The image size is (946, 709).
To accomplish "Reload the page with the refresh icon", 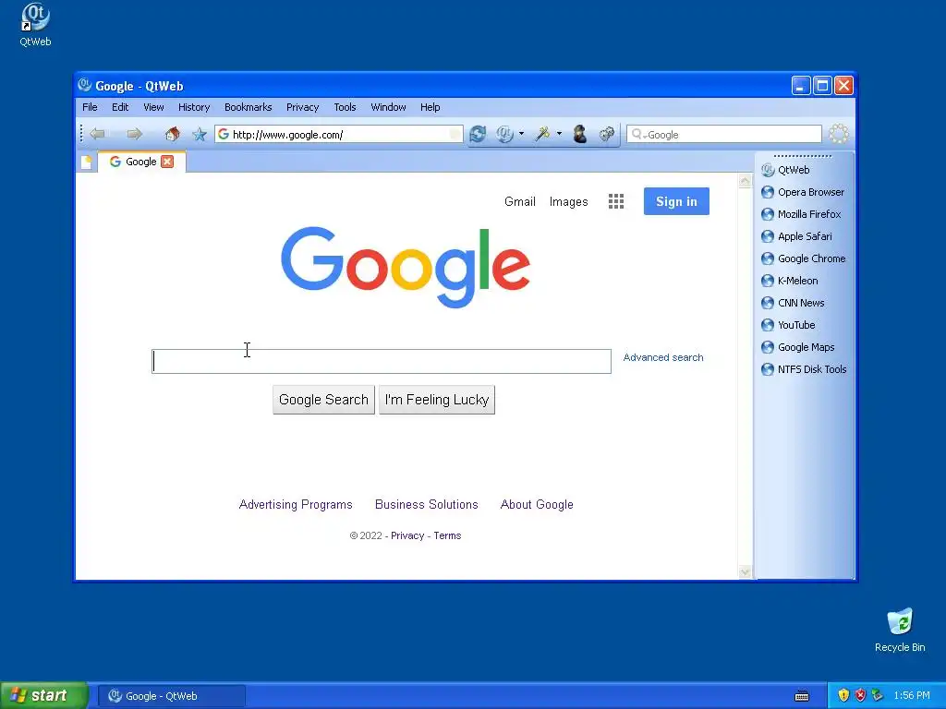I will (x=478, y=134).
